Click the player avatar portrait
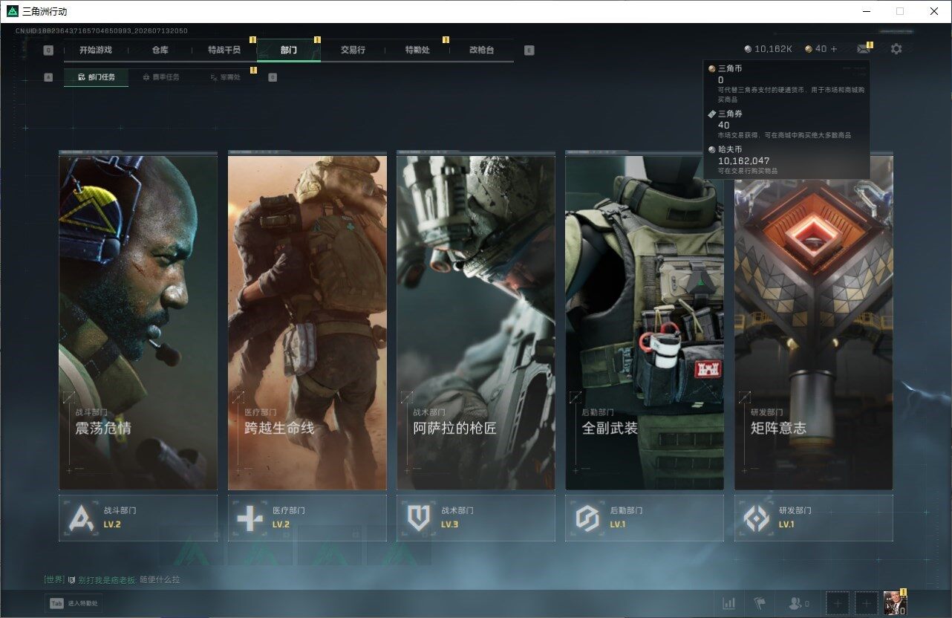 tap(896, 604)
